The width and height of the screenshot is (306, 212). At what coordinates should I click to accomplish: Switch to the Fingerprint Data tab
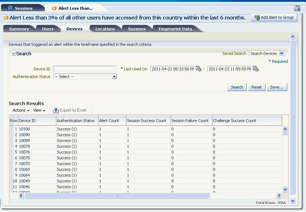tap(176, 28)
